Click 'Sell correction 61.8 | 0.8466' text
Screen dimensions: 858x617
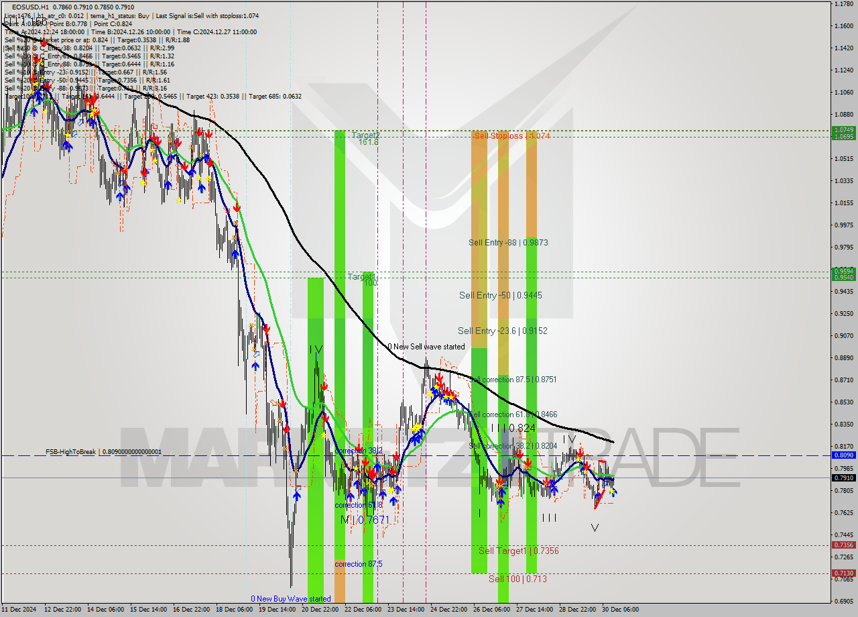point(513,414)
